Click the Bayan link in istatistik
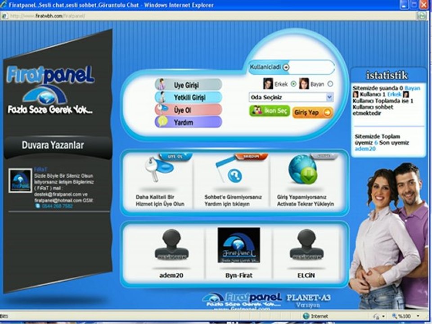This screenshot has width=432, height=324. click(x=413, y=88)
